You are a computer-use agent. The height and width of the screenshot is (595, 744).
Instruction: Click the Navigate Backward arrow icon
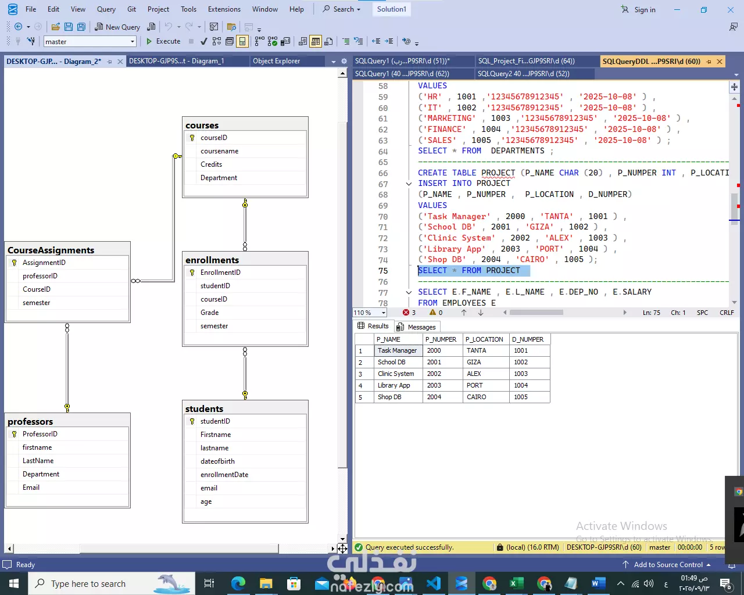18,27
